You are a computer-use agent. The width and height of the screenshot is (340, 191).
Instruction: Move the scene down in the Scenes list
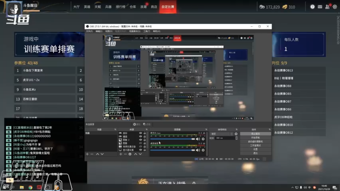coord(102,154)
